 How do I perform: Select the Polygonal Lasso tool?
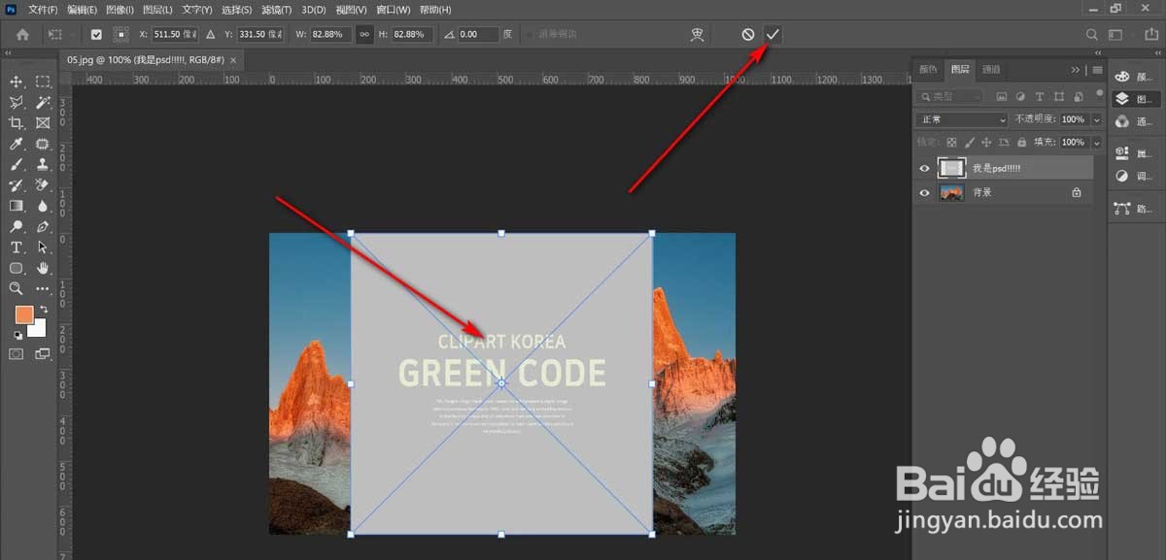click(x=17, y=102)
